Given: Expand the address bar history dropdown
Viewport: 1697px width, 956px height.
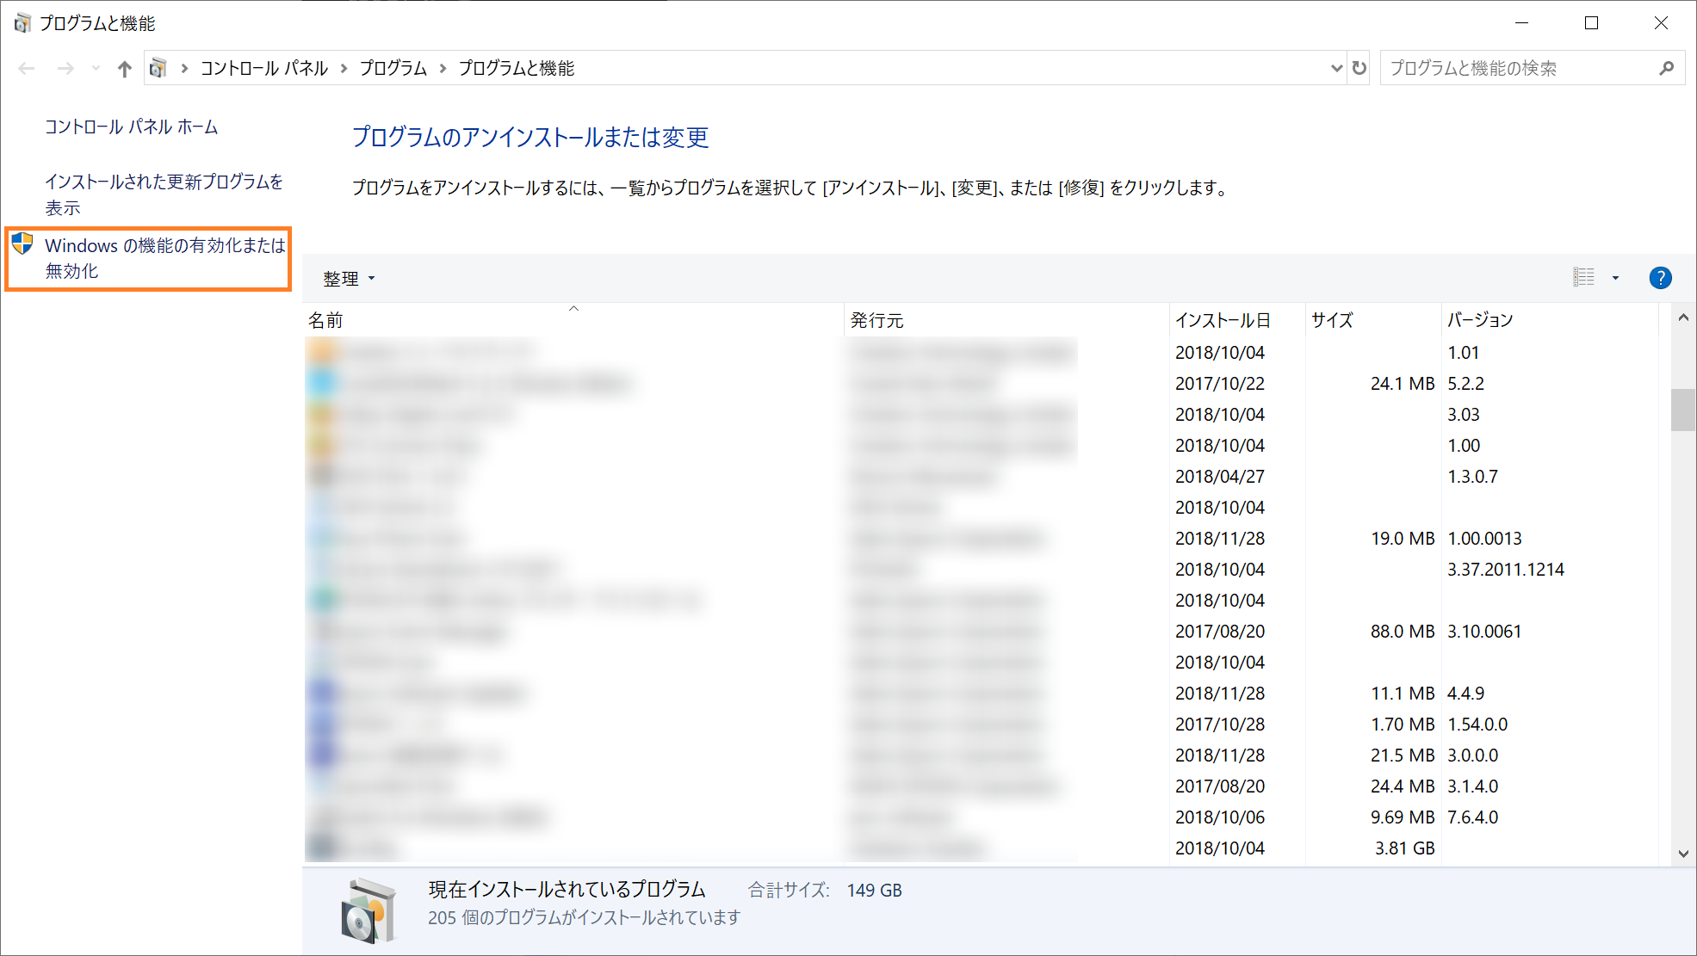Looking at the screenshot, I should [x=1336, y=68].
